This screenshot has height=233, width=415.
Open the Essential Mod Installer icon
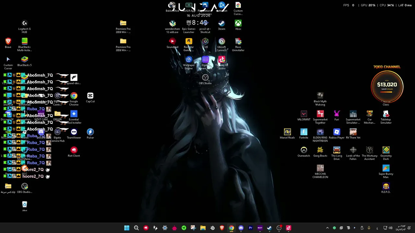pyautogui.click(x=74, y=117)
